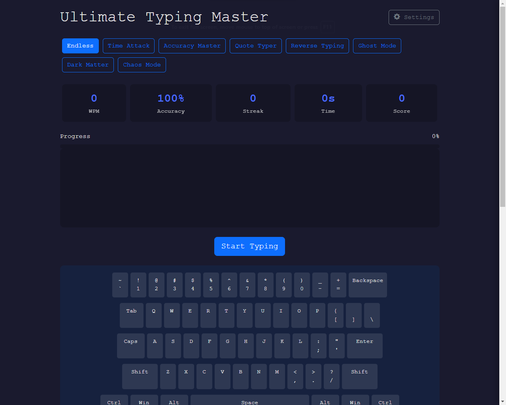Click the Q key

coord(154,315)
